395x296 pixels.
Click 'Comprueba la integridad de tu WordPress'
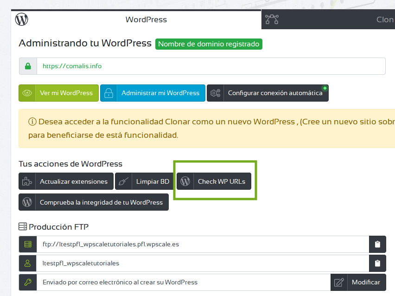click(x=94, y=202)
